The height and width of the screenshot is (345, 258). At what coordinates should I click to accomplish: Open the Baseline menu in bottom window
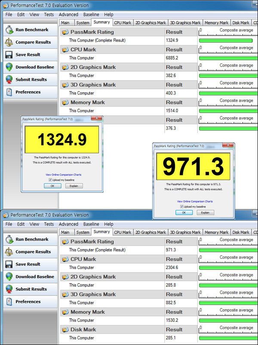point(91,224)
